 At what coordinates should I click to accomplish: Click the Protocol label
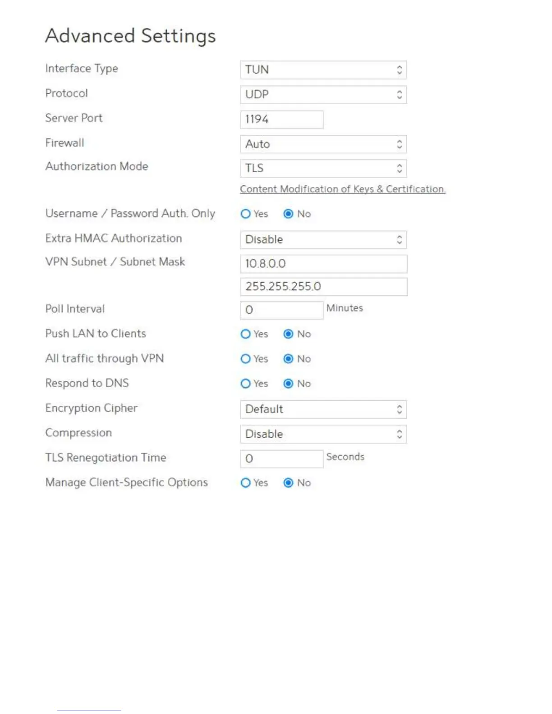(67, 93)
